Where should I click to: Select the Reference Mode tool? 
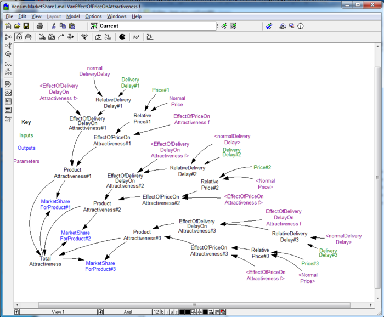point(150,37)
